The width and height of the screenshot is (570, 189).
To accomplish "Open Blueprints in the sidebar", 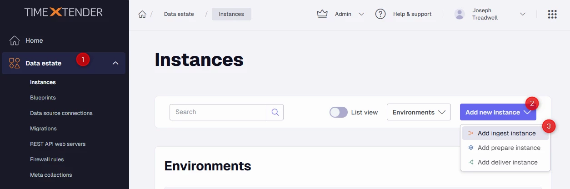I will click(43, 98).
